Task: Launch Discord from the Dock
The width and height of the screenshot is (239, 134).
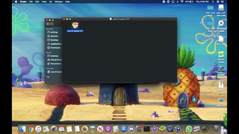Action: tap(131, 129)
